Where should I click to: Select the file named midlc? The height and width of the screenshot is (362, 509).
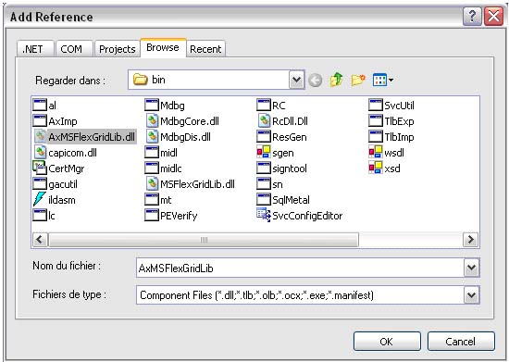tap(163, 169)
